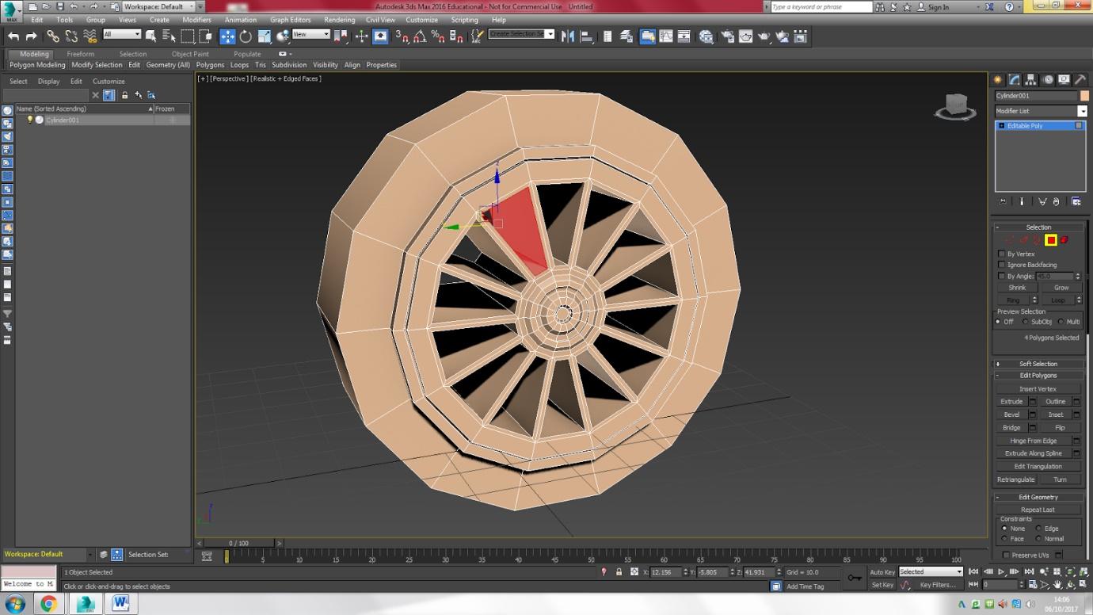This screenshot has height=615, width=1093.
Task: Open the Utilities command panel tab
Action: pyautogui.click(x=1080, y=80)
